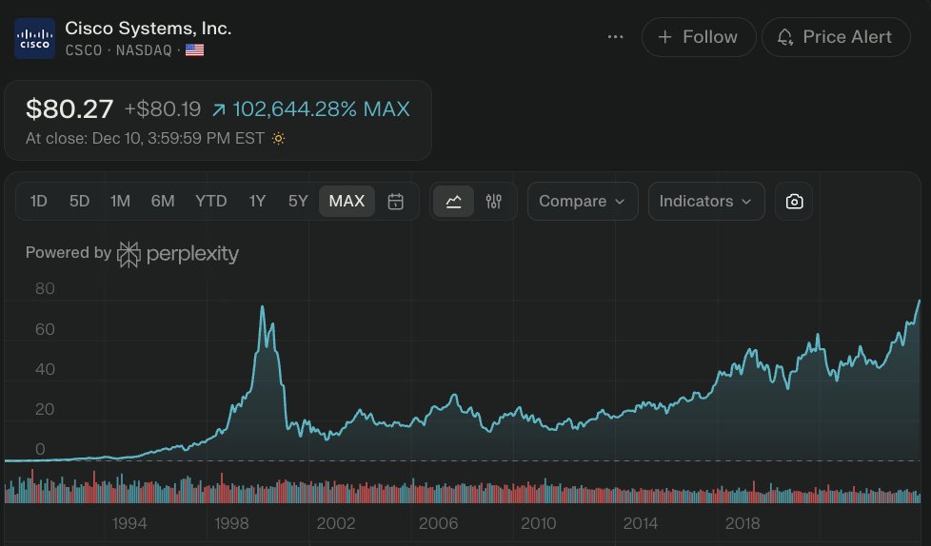
Task: Toggle the advanced chart settings icon
Action: 493,202
